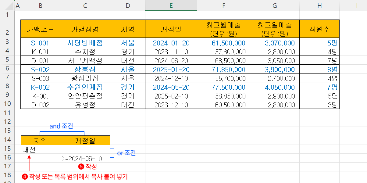The width and height of the screenshot is (367, 183).
Task: Select date cell 2024-05-20
Action: click(171, 87)
